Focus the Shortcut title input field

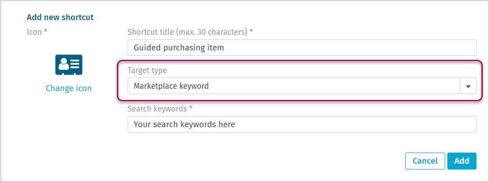pos(301,48)
